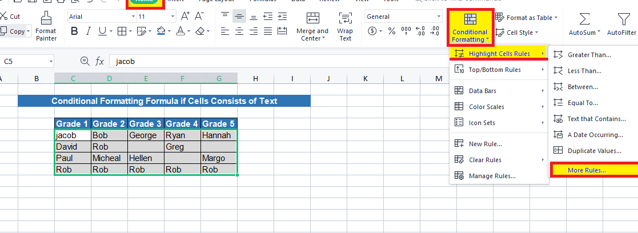Click the Wrap Text button
This screenshot has width=638, height=233.
pyautogui.click(x=345, y=26)
